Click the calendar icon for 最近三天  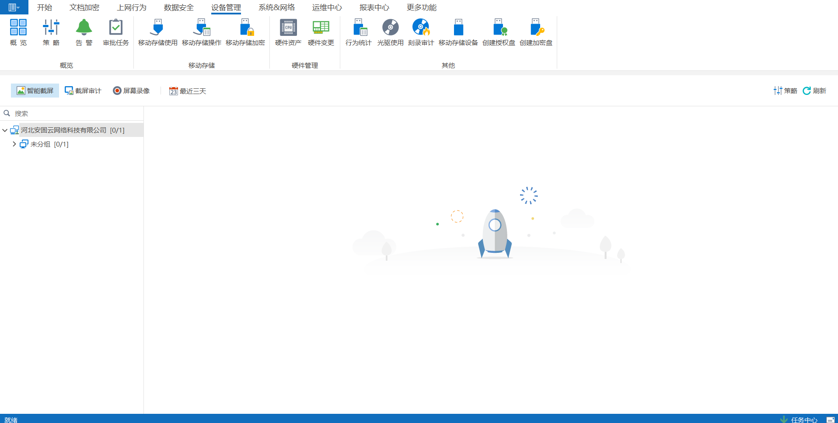click(x=174, y=91)
